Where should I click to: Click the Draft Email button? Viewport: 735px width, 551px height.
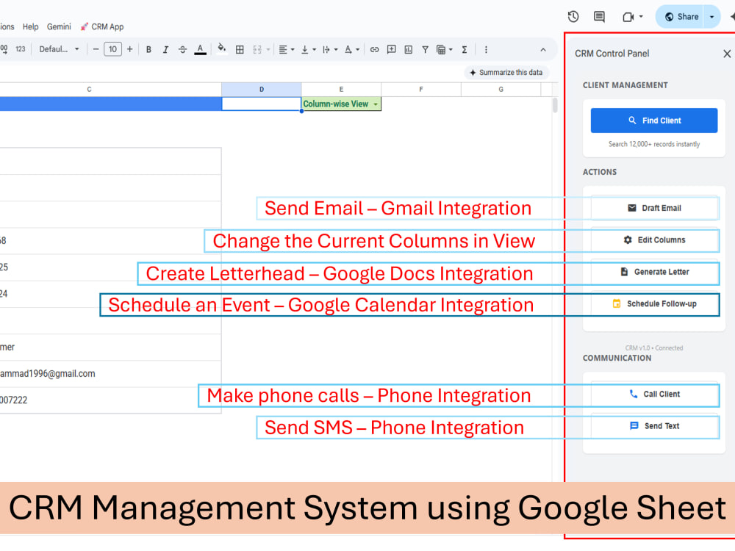(654, 208)
